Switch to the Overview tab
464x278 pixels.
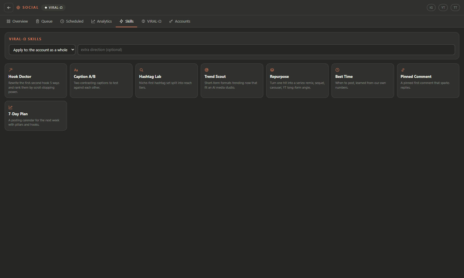(x=17, y=21)
